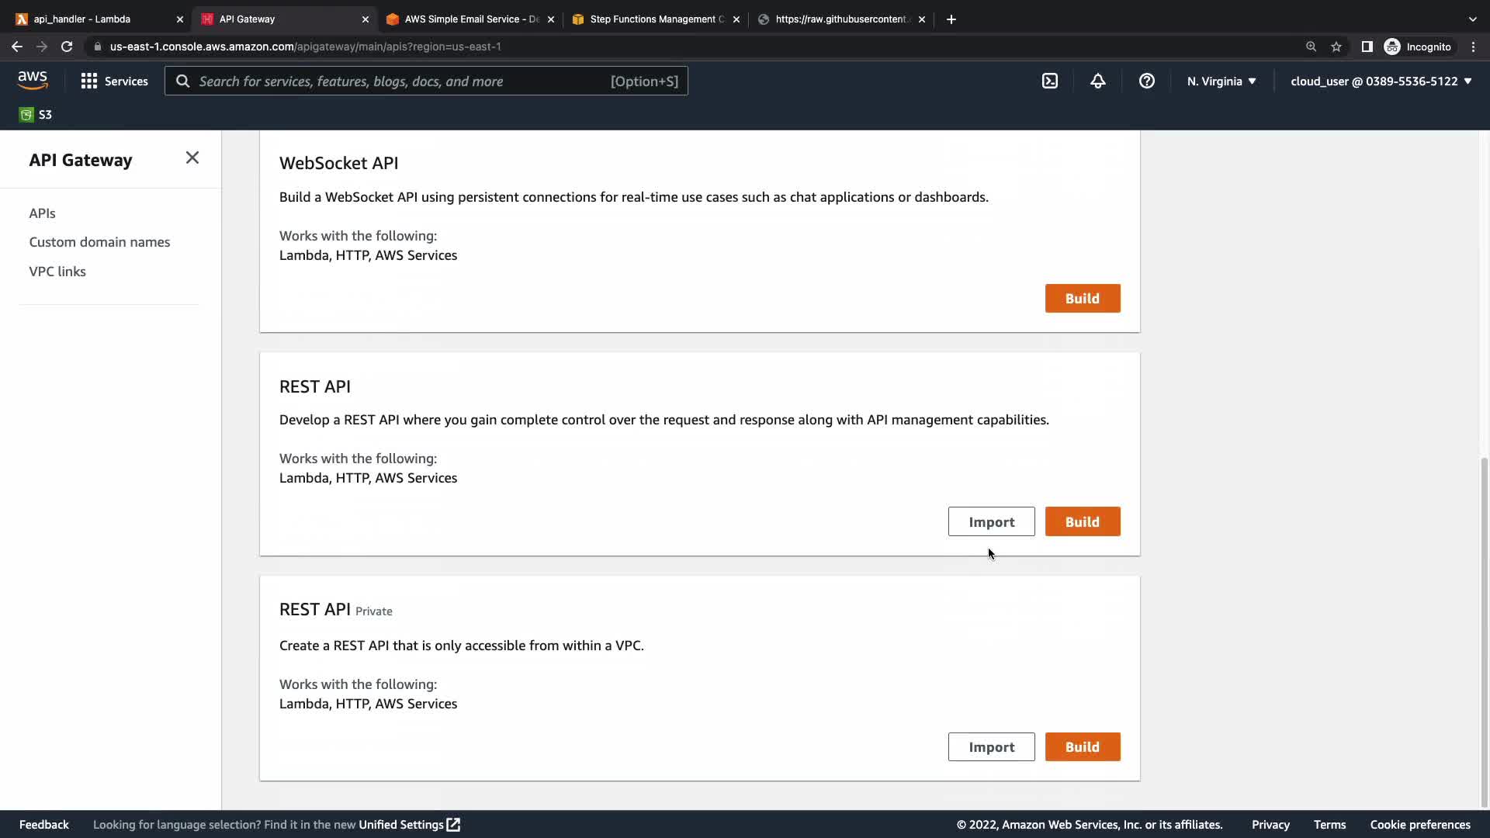This screenshot has width=1490, height=838.
Task: Open AWS CloudShell icon in header
Action: point(1049,81)
